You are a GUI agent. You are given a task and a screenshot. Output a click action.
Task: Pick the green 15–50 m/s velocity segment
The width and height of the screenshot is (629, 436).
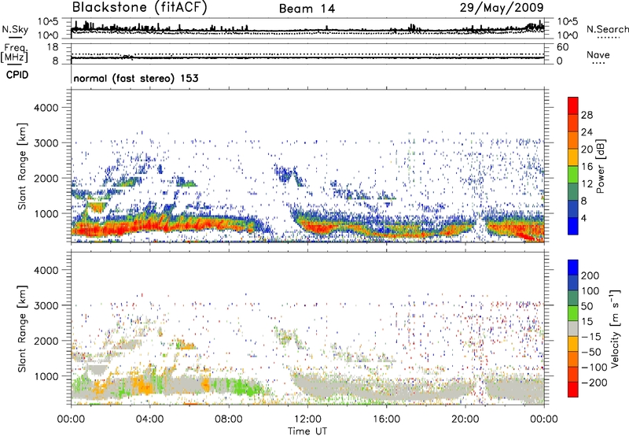tap(573, 313)
